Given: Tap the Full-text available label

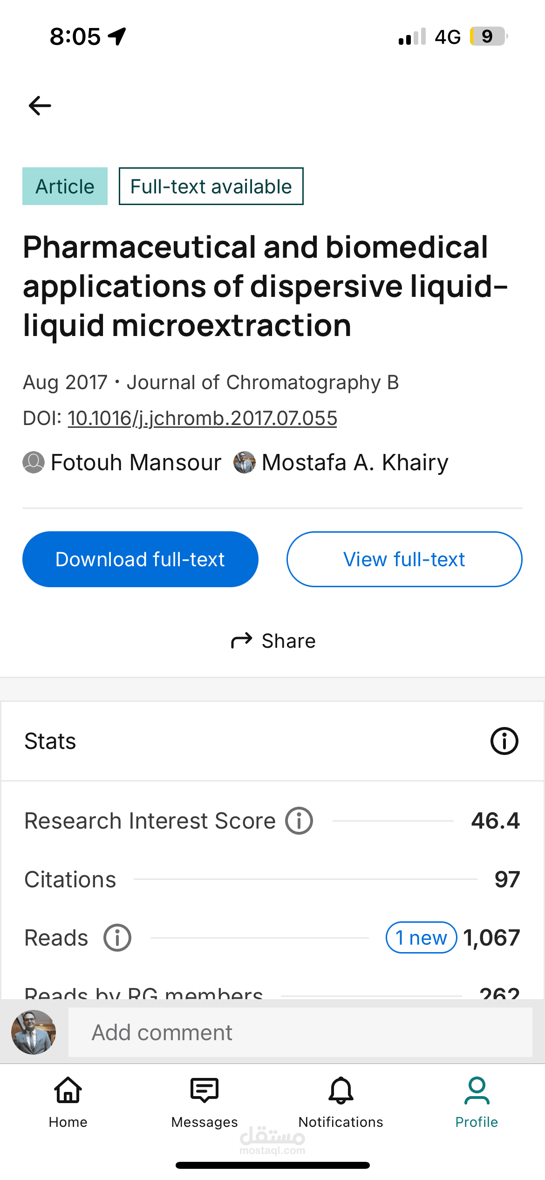Looking at the screenshot, I should (x=211, y=186).
